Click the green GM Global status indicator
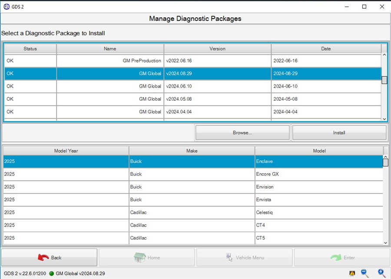391x279 pixels. click(53, 273)
